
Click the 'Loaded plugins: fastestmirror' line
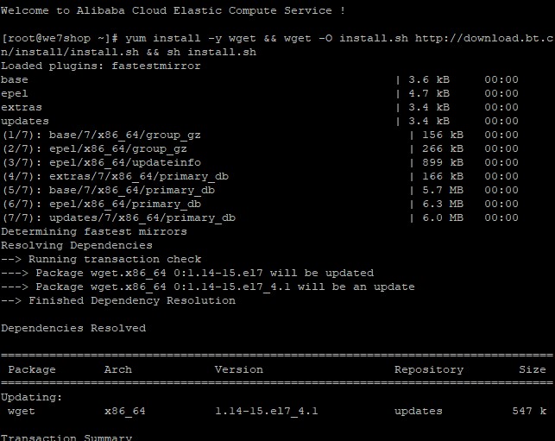coord(100,66)
